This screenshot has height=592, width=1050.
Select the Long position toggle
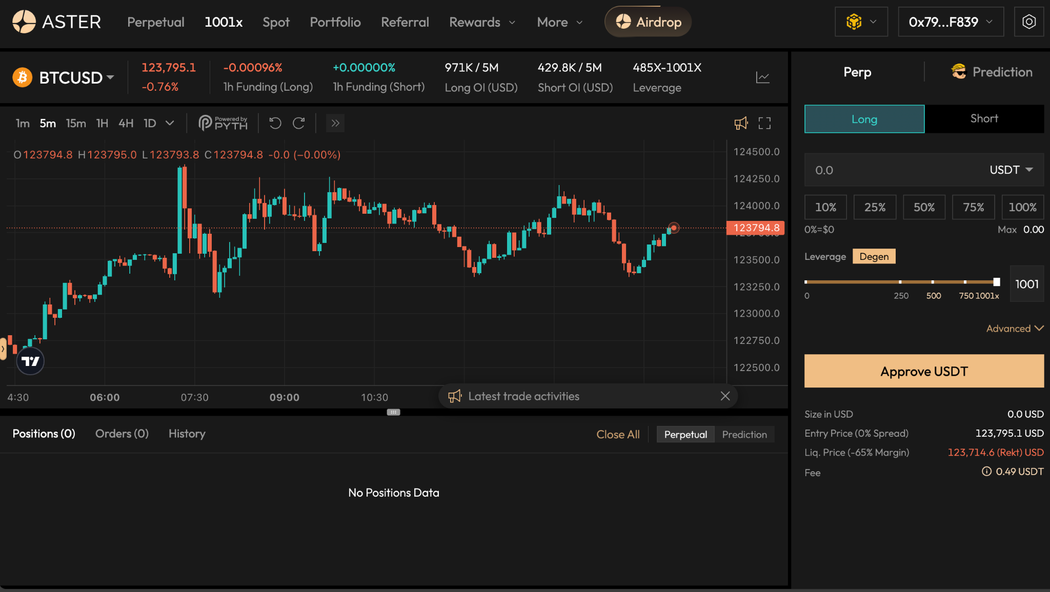point(864,119)
